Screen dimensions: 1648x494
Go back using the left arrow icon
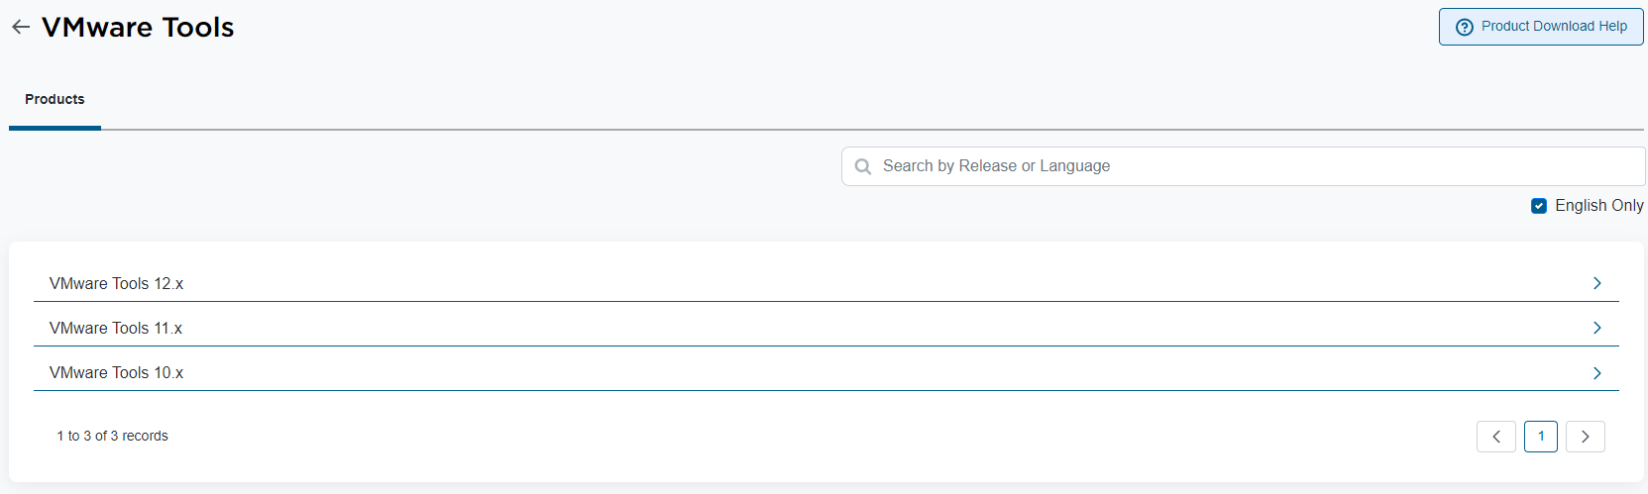coord(21,28)
